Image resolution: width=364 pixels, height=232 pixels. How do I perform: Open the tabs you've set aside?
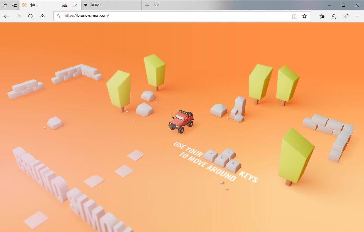pyautogui.click(x=5, y=5)
